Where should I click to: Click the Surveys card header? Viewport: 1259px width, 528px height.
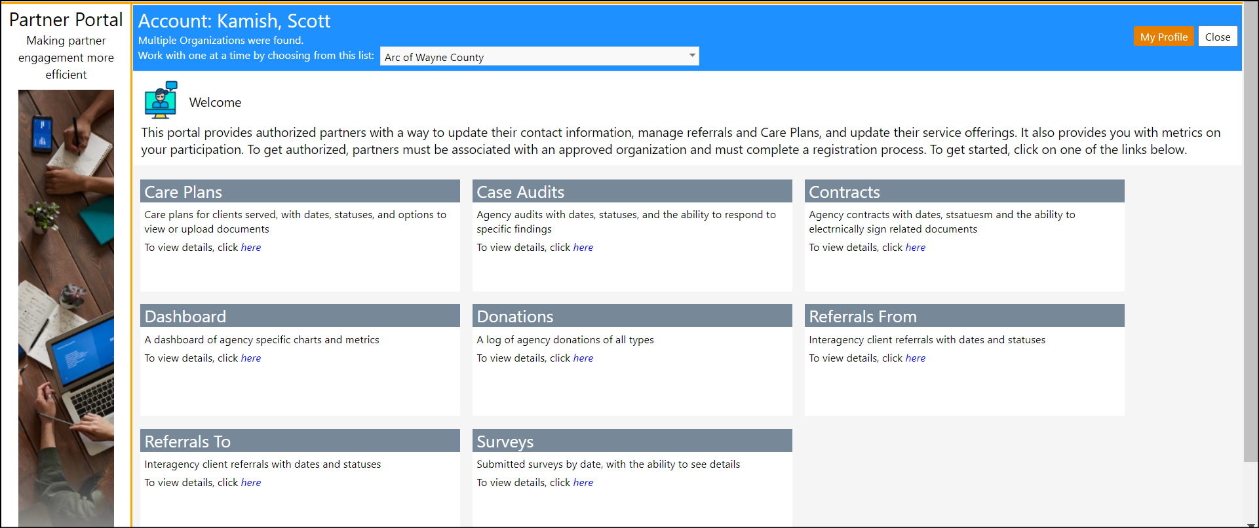(632, 441)
